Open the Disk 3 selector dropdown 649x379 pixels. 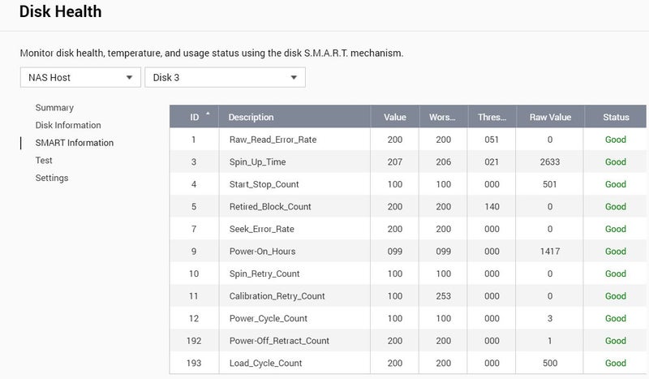224,77
